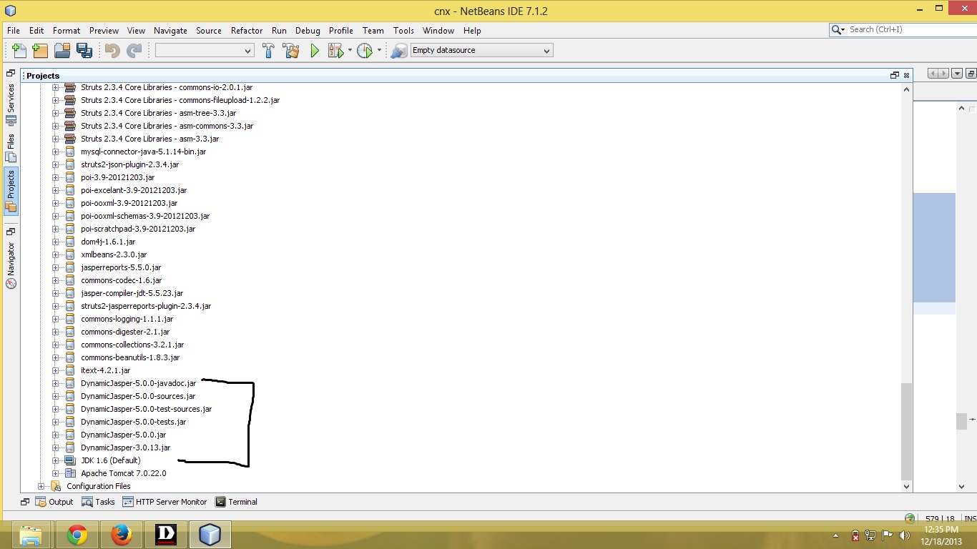Click the Undo toolbar icon
This screenshot has width=977, height=549.
tap(112, 50)
